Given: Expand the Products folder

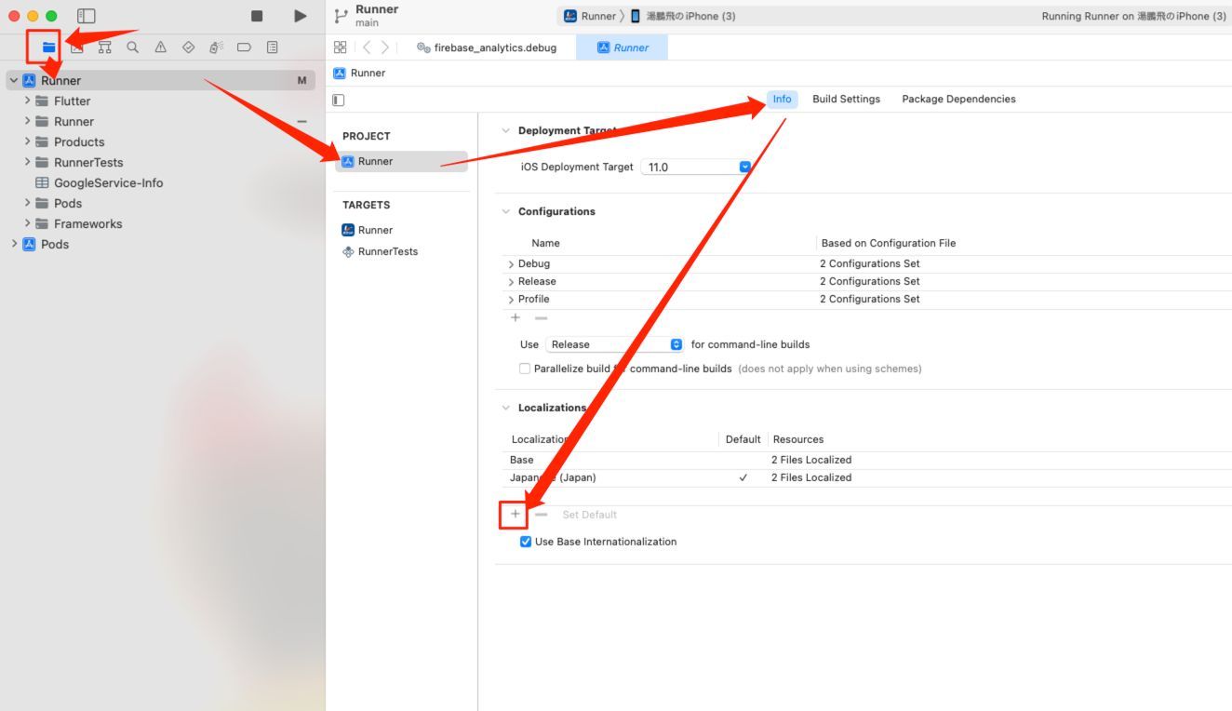Looking at the screenshot, I should click(x=27, y=141).
